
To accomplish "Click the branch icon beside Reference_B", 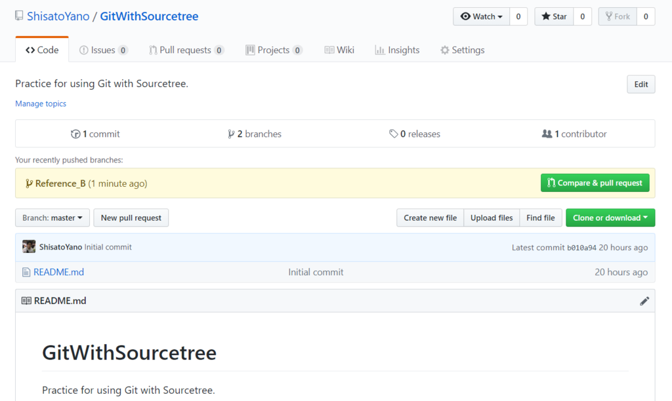I will pos(29,183).
